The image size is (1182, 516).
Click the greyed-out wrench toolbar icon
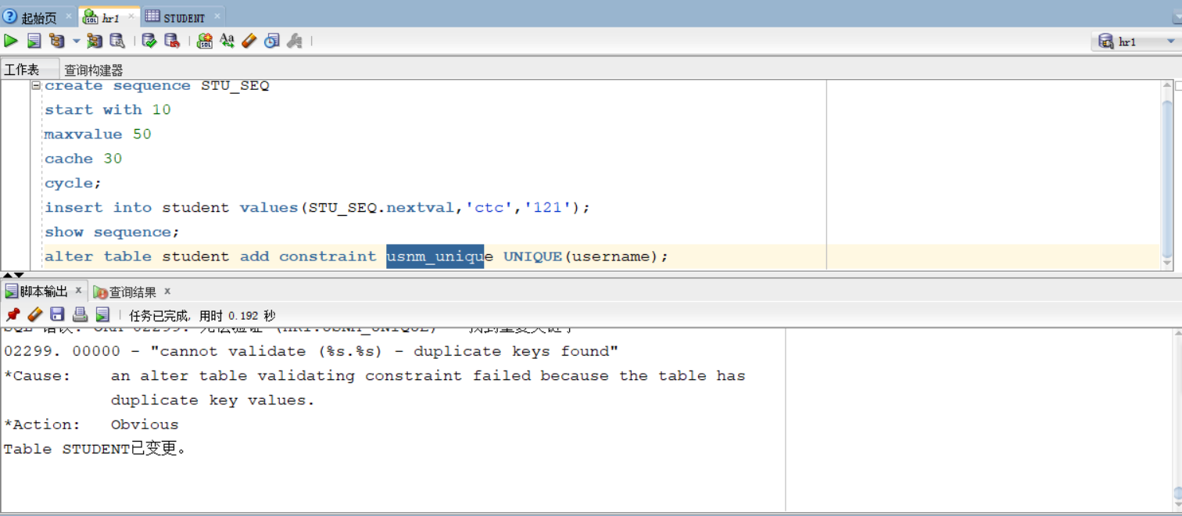(295, 41)
